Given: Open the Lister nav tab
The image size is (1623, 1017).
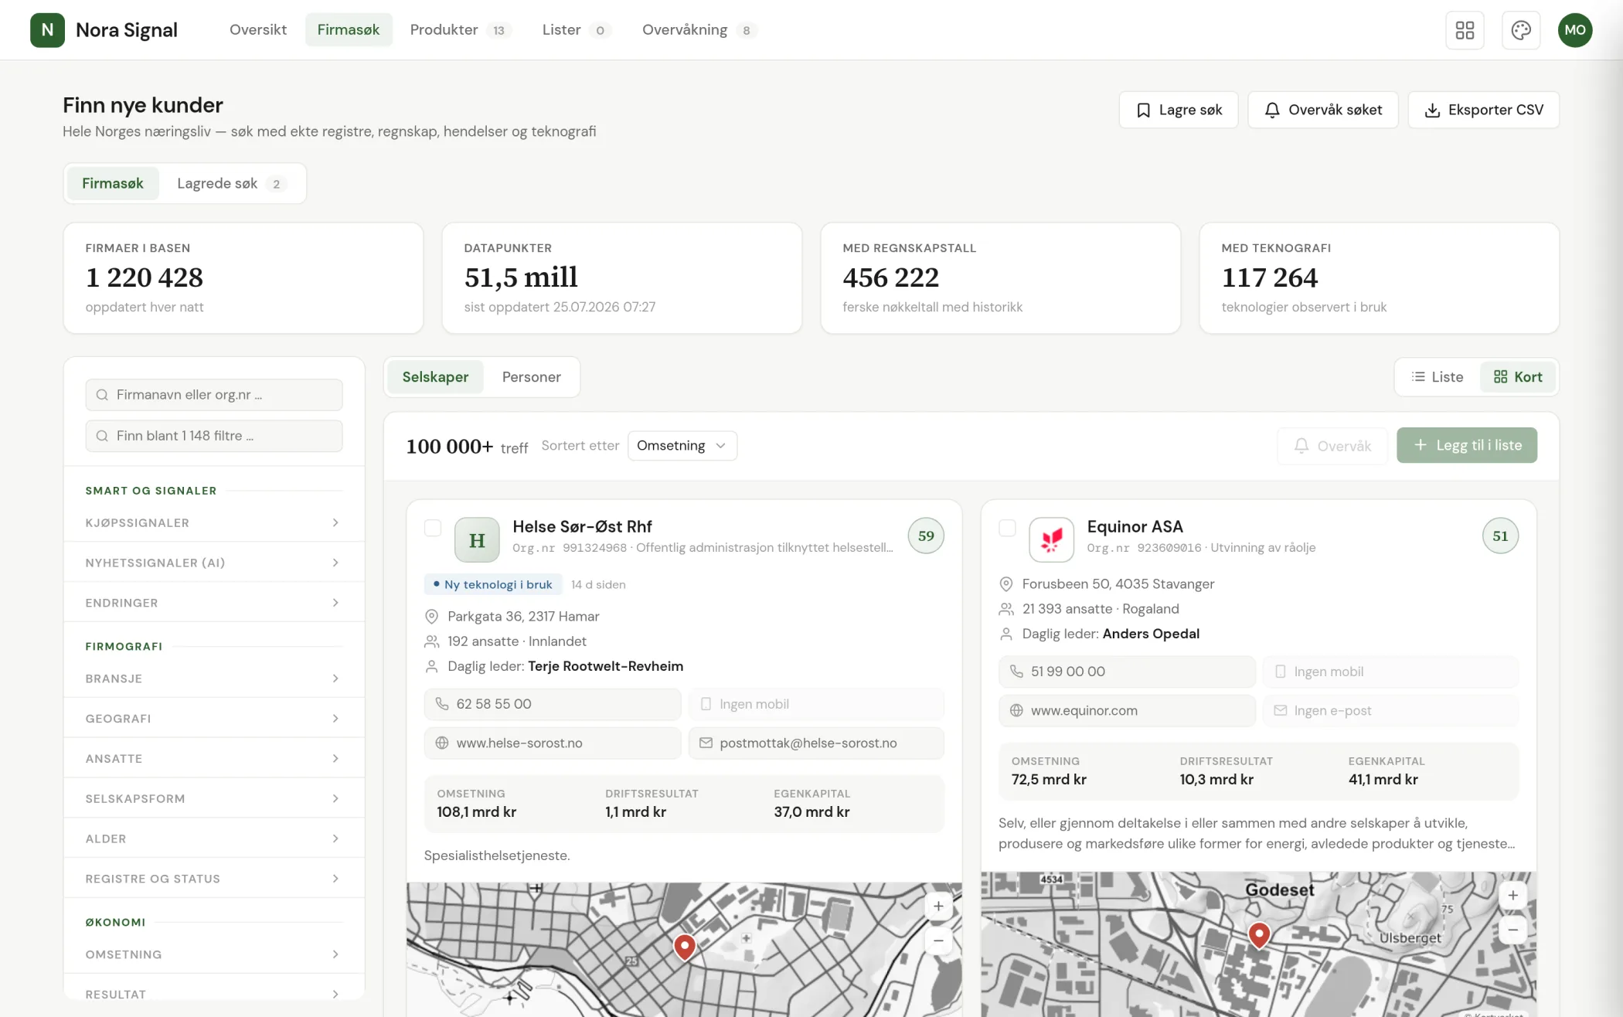Looking at the screenshot, I should [x=576, y=30].
